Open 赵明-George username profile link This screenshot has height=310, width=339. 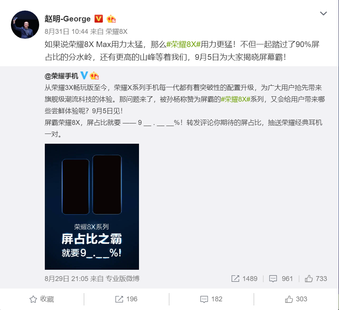point(67,19)
